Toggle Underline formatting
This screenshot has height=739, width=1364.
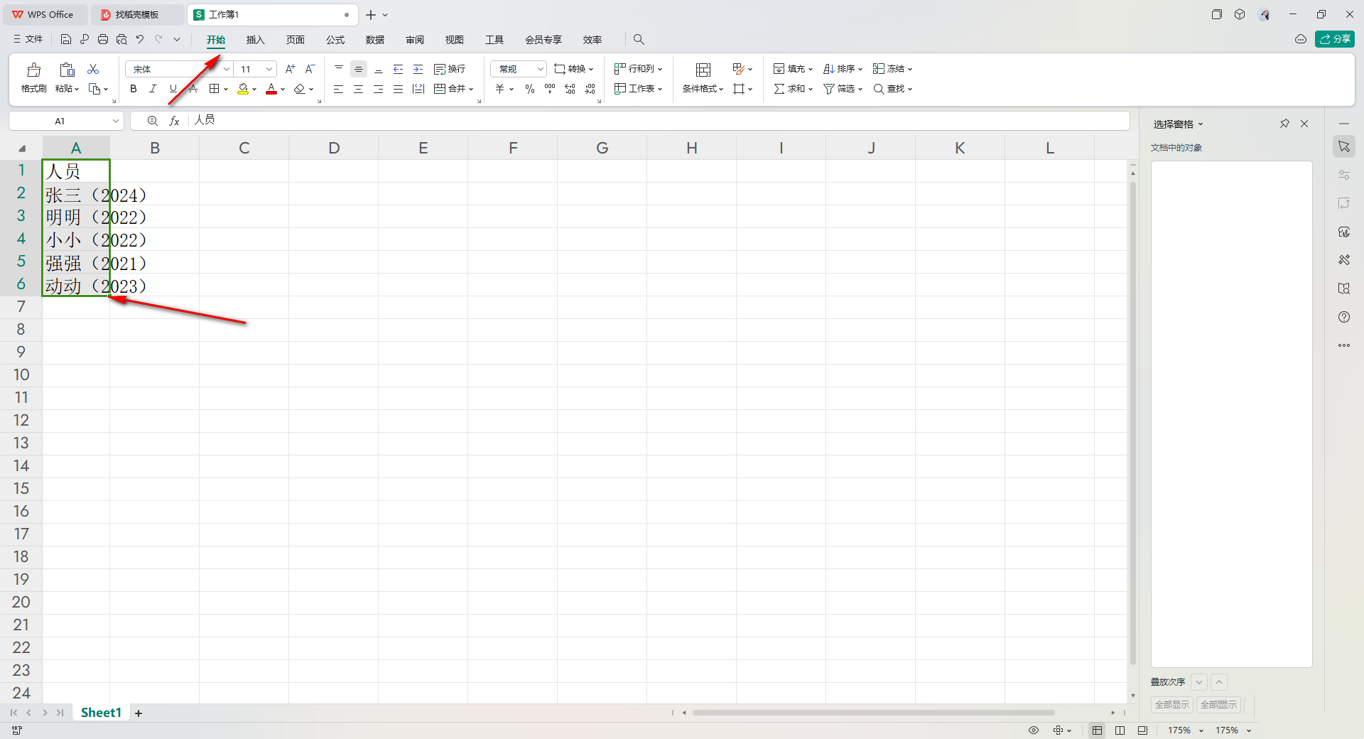pyautogui.click(x=173, y=89)
